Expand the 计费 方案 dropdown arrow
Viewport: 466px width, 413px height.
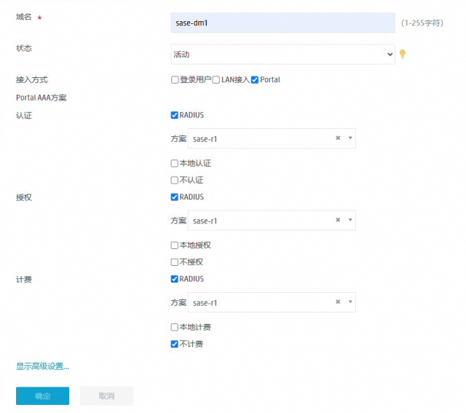[350, 302]
